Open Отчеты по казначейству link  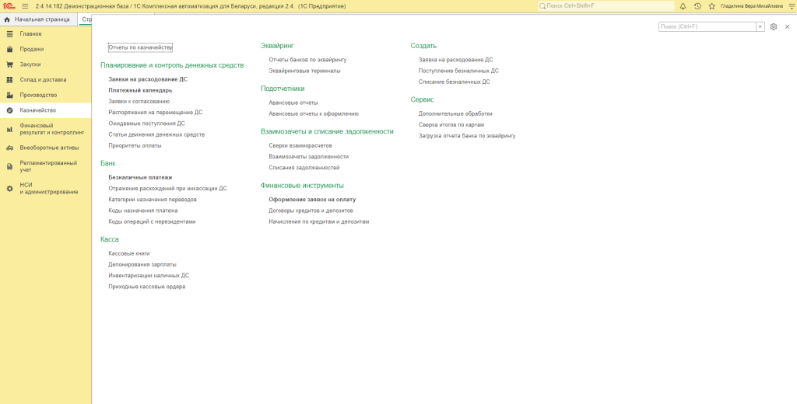(140, 47)
